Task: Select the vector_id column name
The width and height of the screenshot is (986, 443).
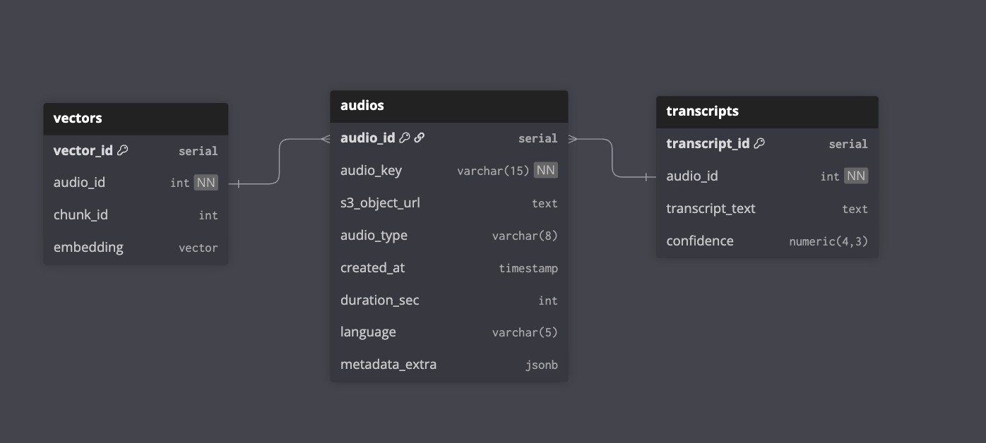Action: [x=83, y=150]
